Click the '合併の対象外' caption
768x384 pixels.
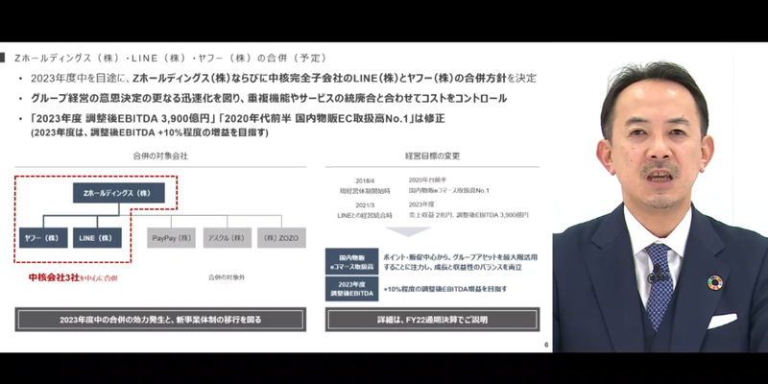click(227, 277)
